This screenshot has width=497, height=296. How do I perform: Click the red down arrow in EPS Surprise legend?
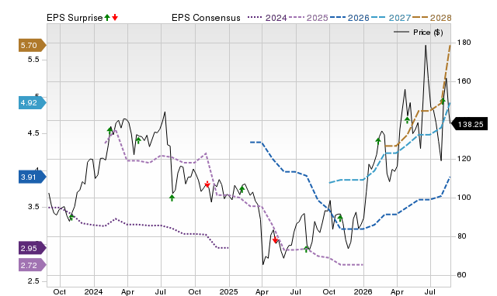tap(115, 17)
